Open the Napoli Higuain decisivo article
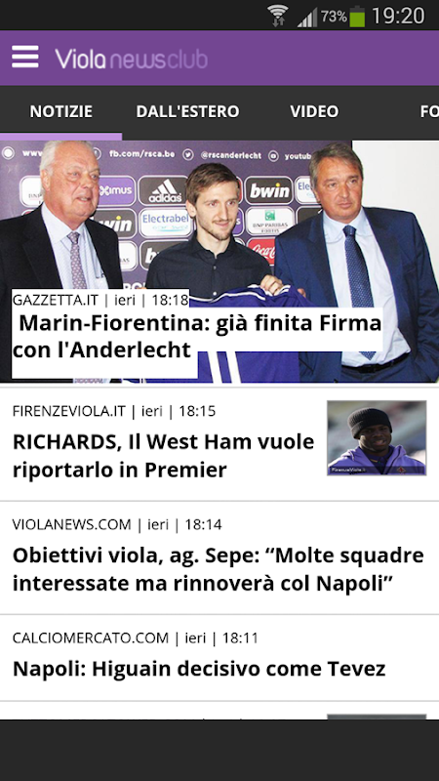 pos(199,669)
